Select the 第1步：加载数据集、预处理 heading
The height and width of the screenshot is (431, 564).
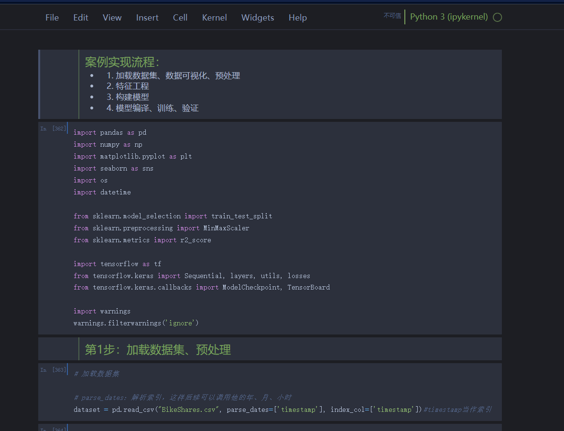click(x=158, y=350)
